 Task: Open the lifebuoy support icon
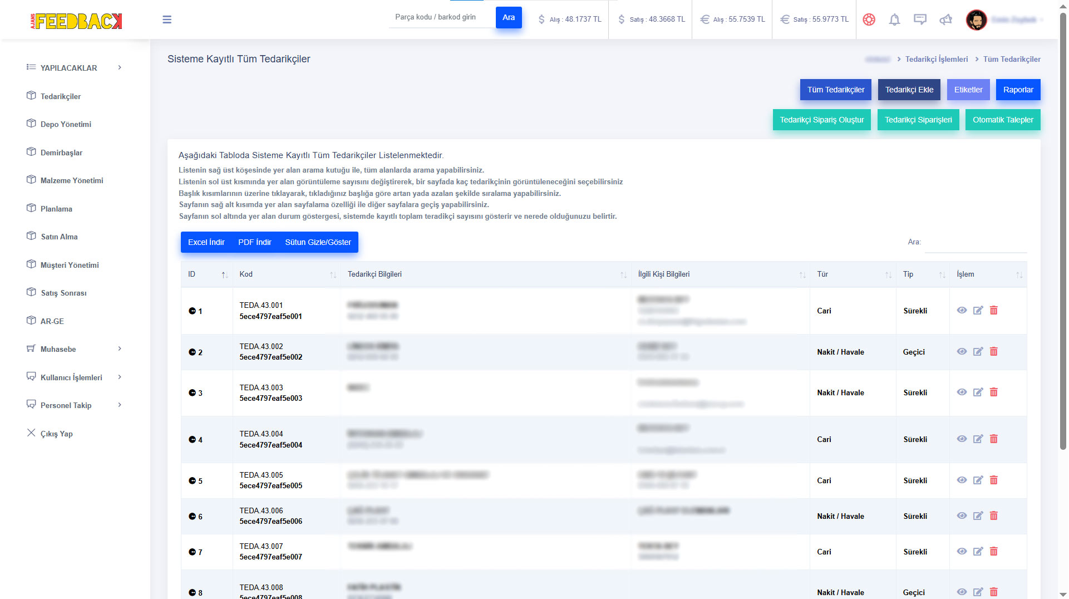tap(869, 19)
